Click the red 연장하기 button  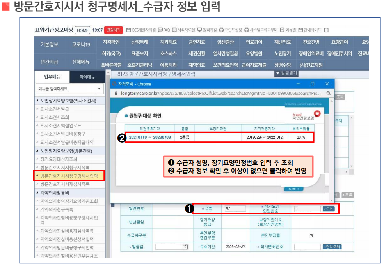114,30
